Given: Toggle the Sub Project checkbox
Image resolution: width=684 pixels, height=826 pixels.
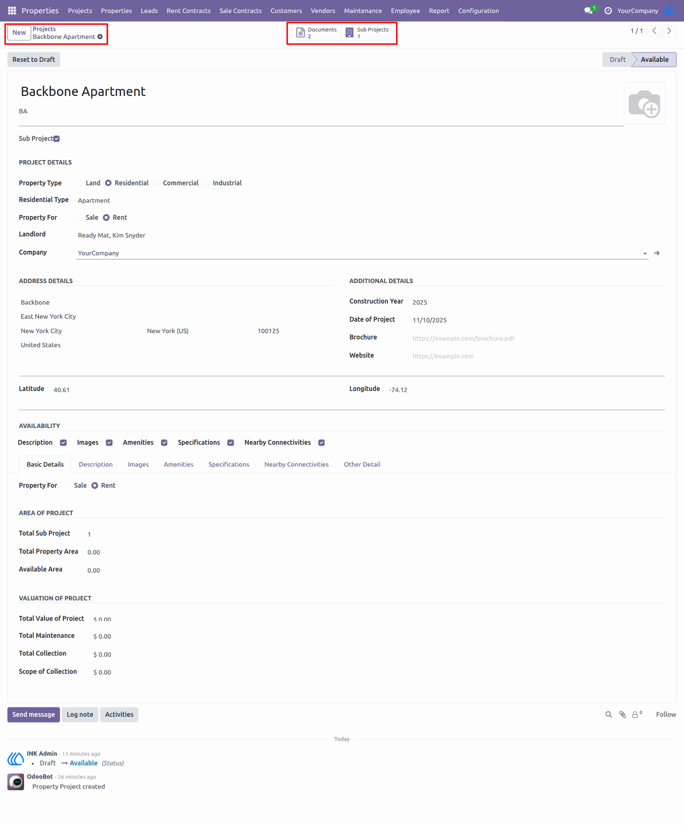Looking at the screenshot, I should [57, 139].
